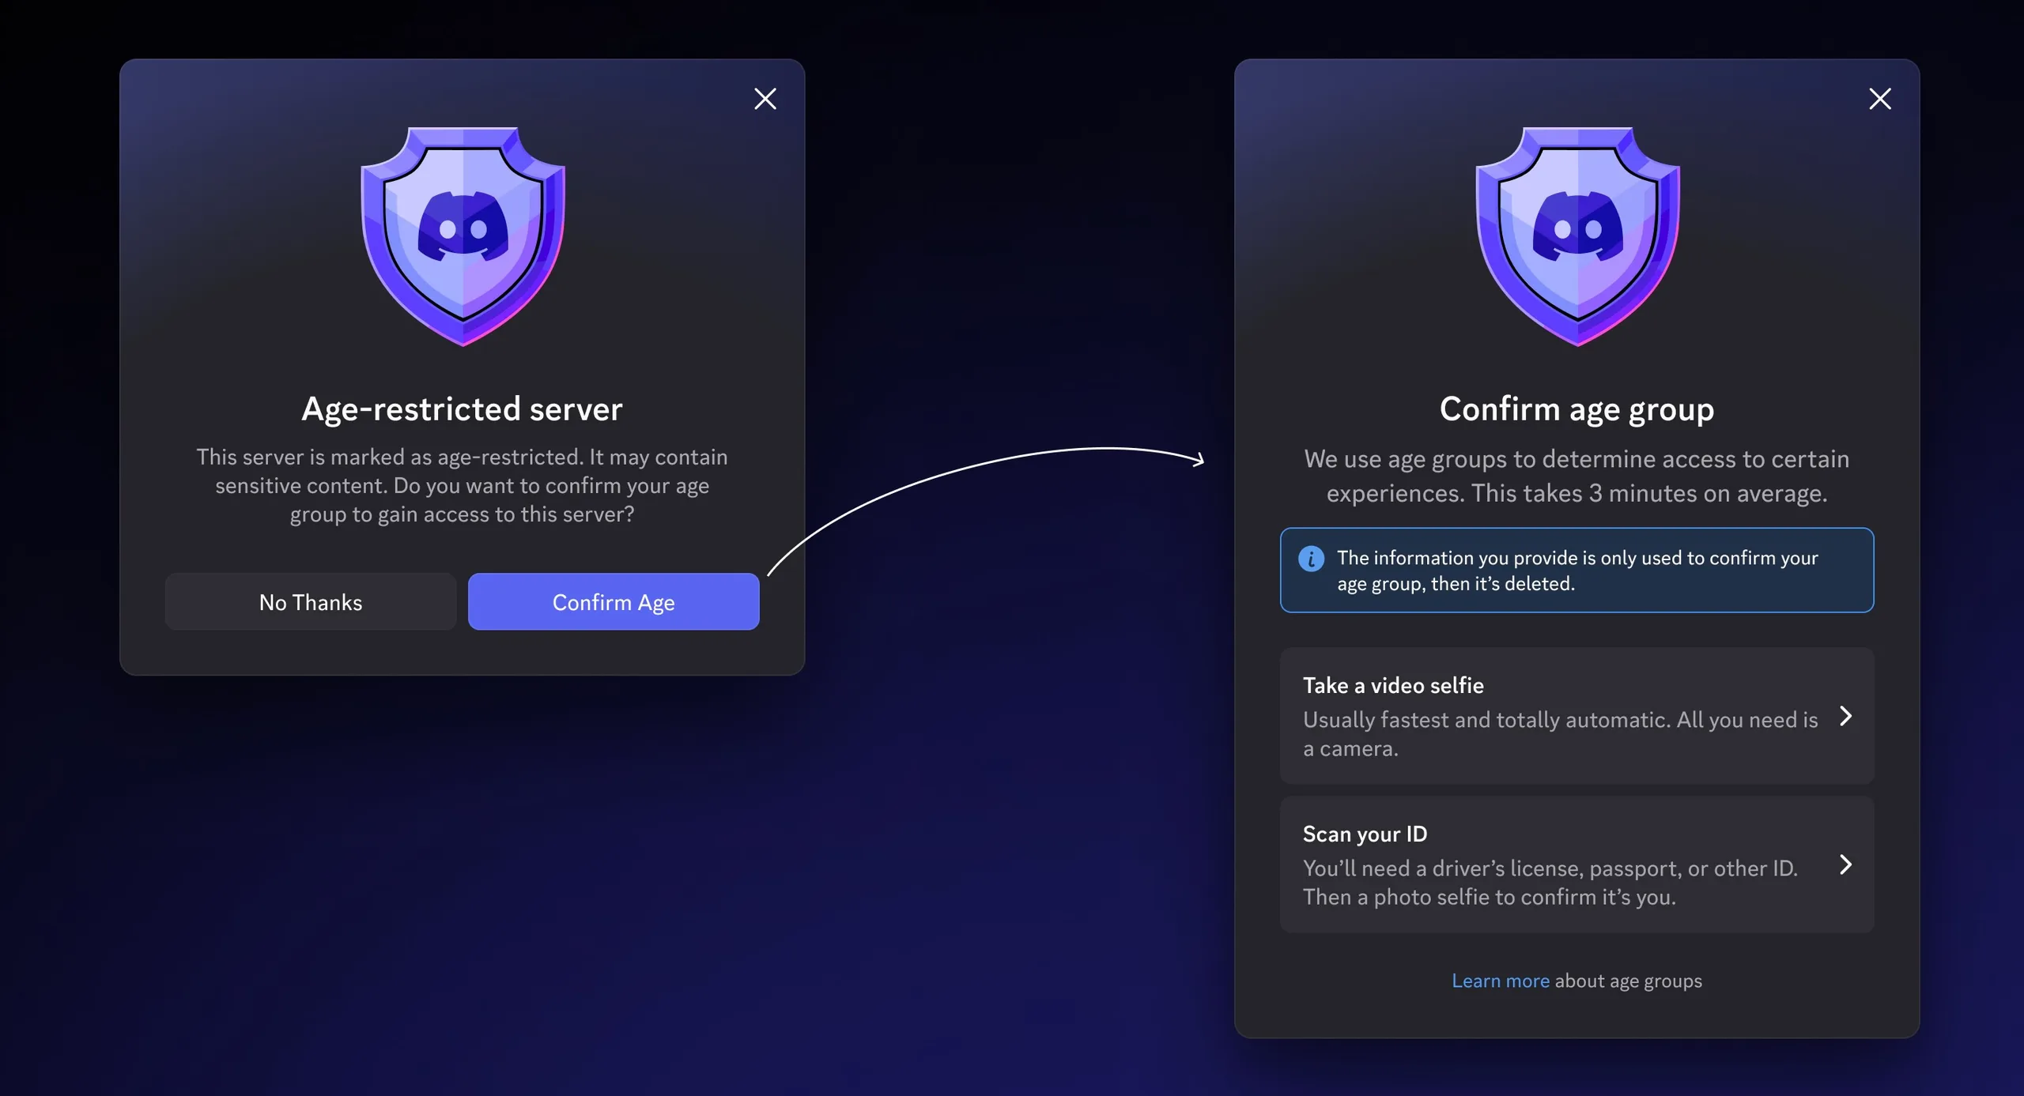Viewport: 2024px width, 1096px height.
Task: Click the Discord shield above Confirm age group title
Action: pyautogui.click(x=1577, y=233)
